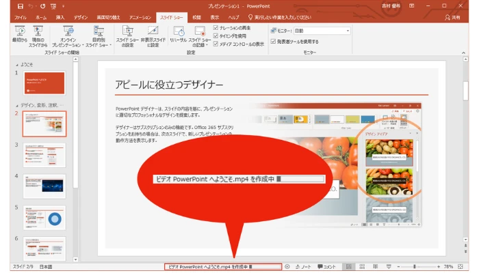Select slide 4 thumbnail
Image resolution: width=479 pixels, height=273 pixels.
tap(44, 186)
